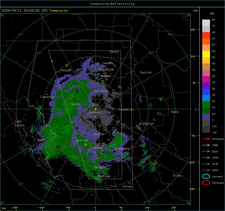225x211 pixels.
Task: Click the red 'forecast' ellipse icon
Action: [x=206, y=183]
